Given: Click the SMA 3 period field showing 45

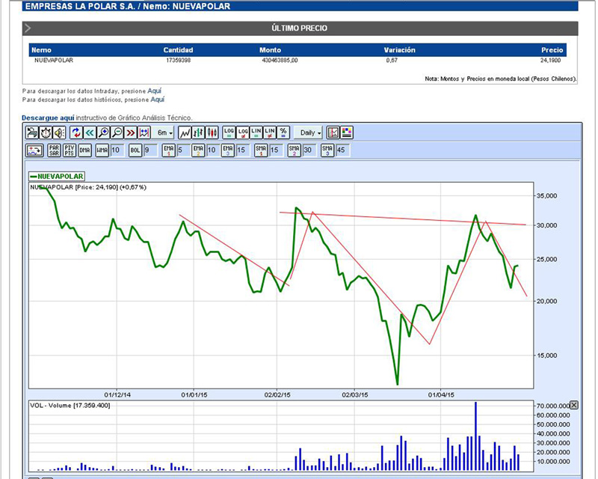Looking at the screenshot, I should tap(342, 150).
